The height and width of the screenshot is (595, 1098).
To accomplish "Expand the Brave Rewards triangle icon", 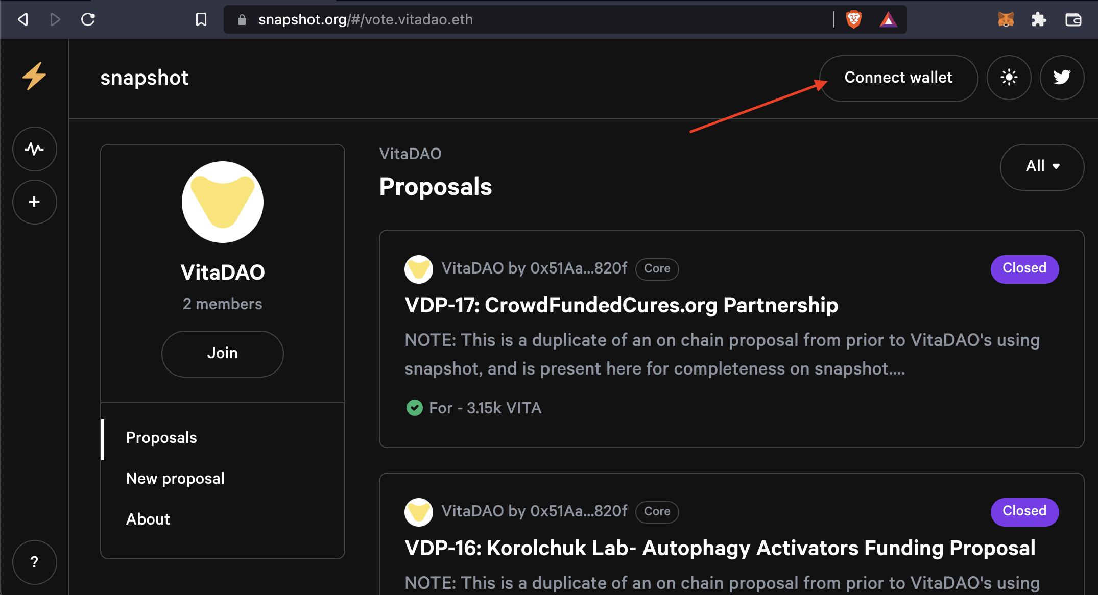I will pyautogui.click(x=889, y=19).
